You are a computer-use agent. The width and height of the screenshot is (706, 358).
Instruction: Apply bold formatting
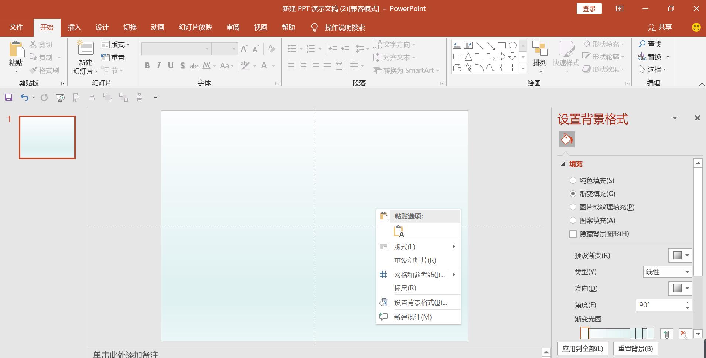pyautogui.click(x=147, y=65)
